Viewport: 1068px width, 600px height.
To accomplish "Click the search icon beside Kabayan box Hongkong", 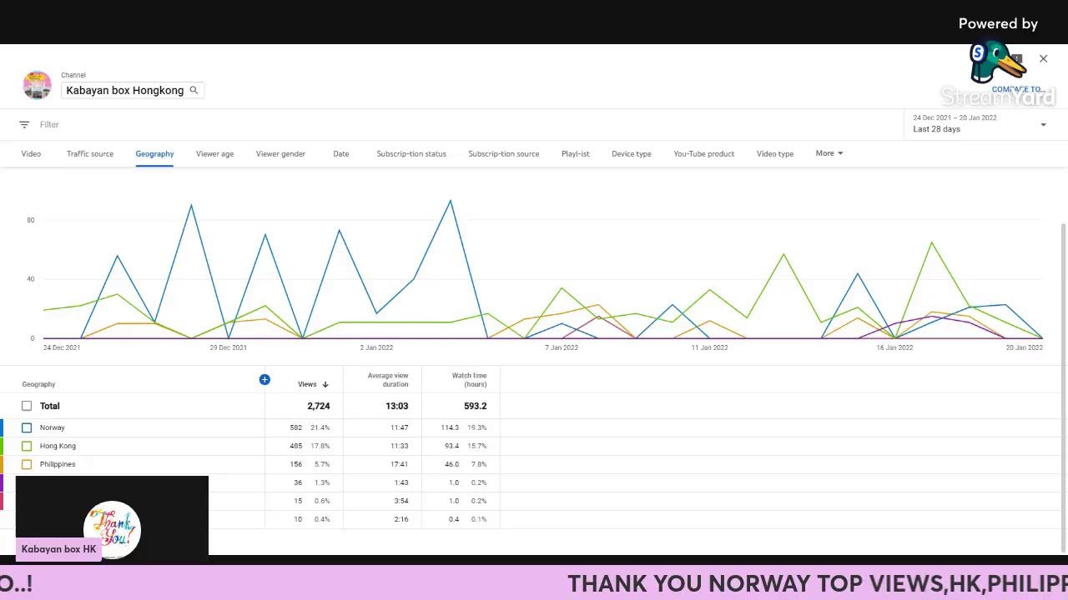I will 194,90.
